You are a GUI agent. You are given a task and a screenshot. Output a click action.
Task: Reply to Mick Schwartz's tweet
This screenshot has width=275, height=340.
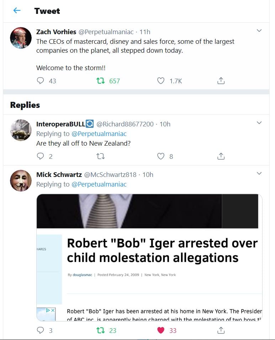[x=41, y=330]
